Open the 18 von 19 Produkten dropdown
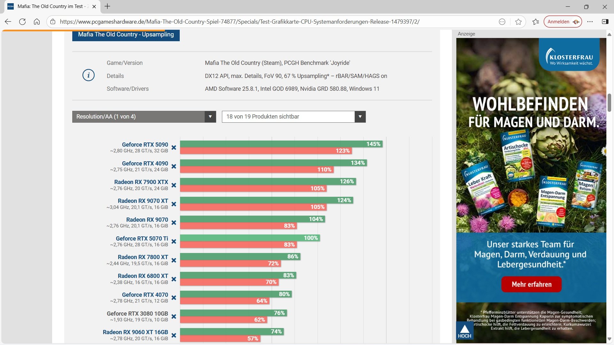 tap(294, 117)
